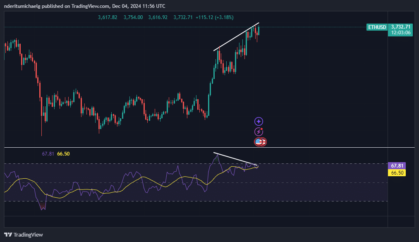Select the close price 3,732.71 in legend
Image resolution: width=419 pixels, height=242 pixels.
tap(182, 17)
